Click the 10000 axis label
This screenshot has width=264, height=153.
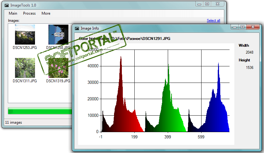coord(93,115)
